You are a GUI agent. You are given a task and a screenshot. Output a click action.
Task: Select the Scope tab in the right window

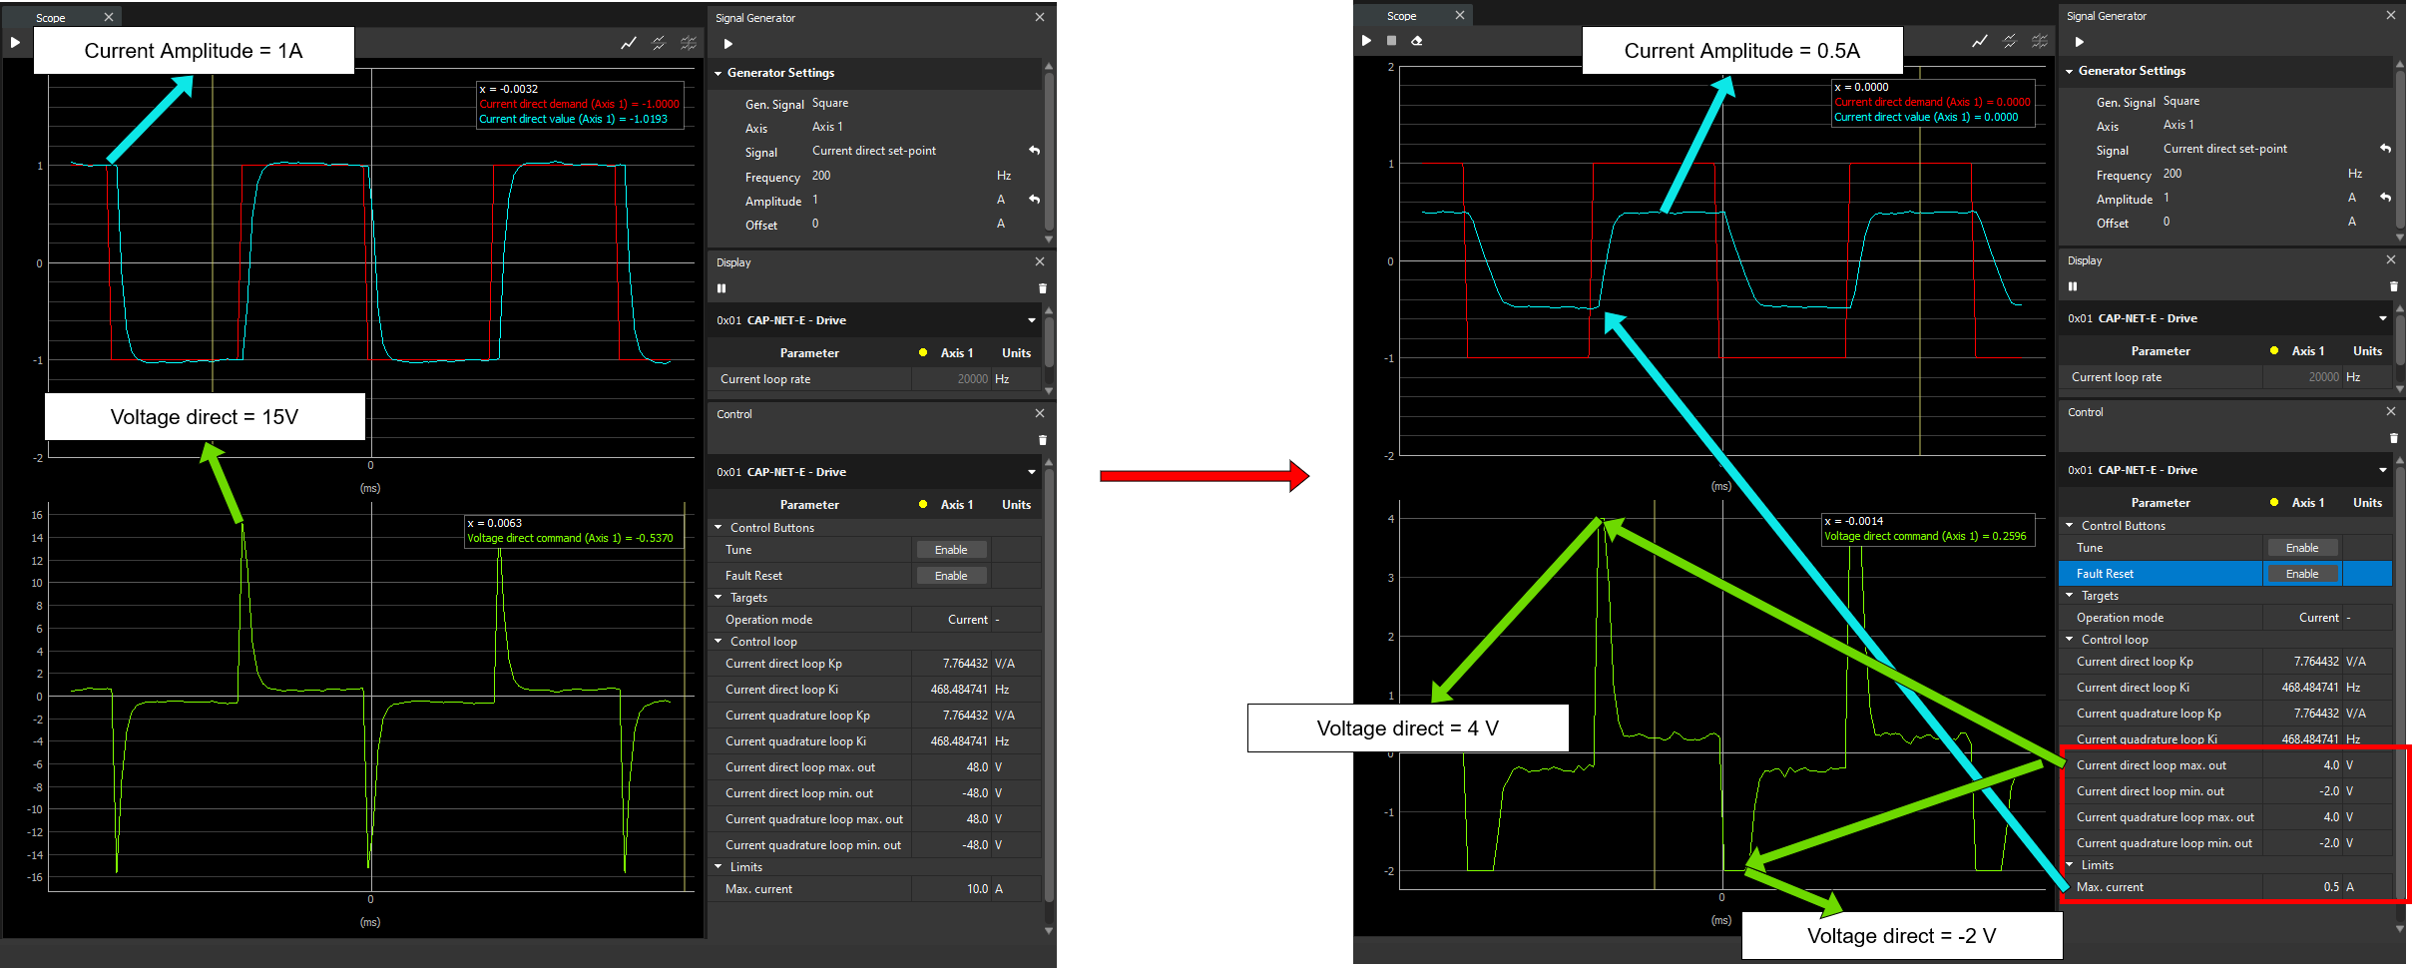pos(1401,16)
